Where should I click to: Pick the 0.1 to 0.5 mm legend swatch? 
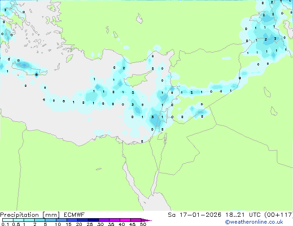(8, 220)
